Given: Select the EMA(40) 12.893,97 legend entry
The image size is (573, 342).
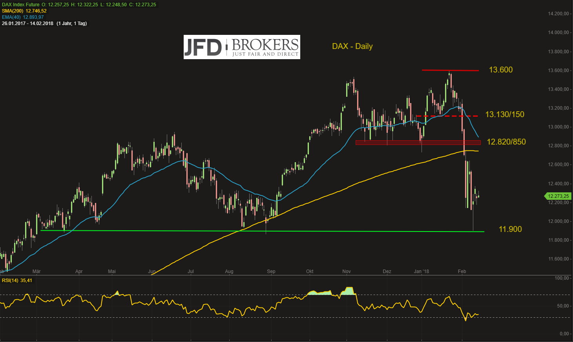Looking at the screenshot, I should click(23, 17).
